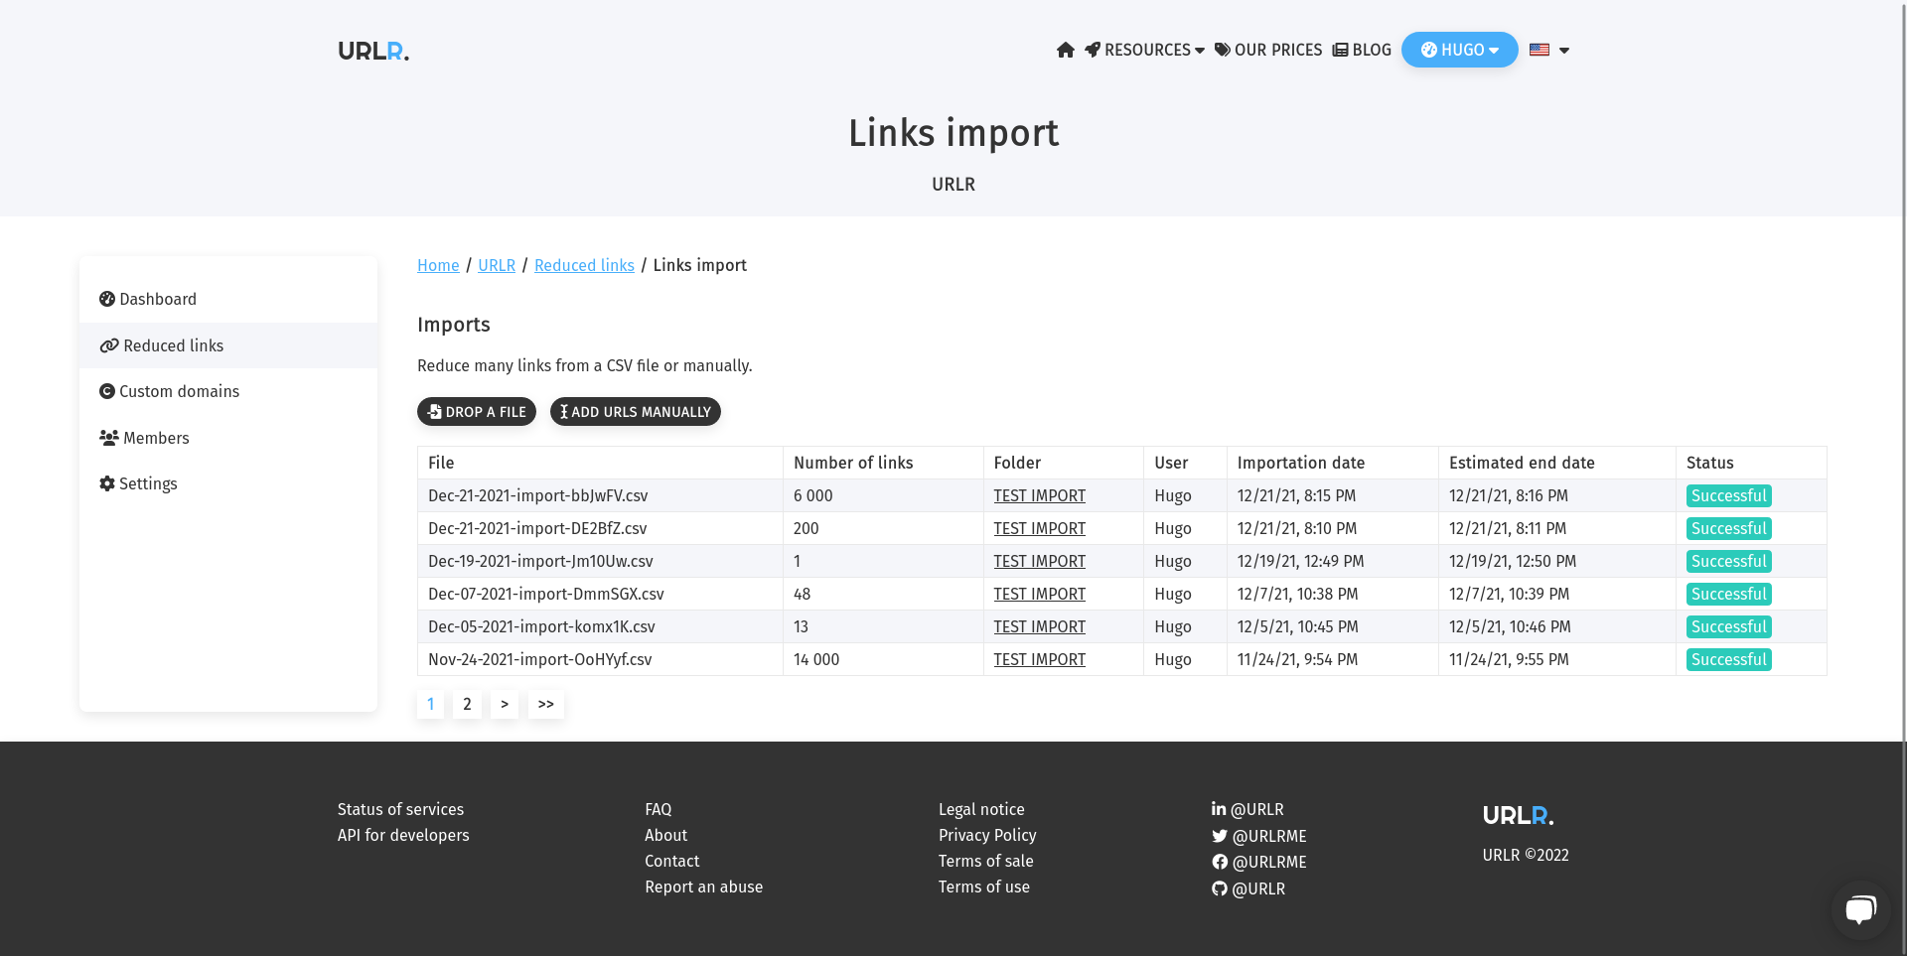Jump to last page with >> button
Image resolution: width=1907 pixels, height=956 pixels.
(x=545, y=704)
